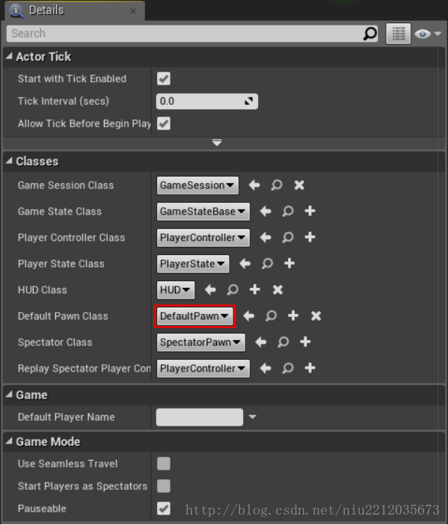Image resolution: width=448 pixels, height=525 pixels.
Task: Browse to Player State Class asset
Action: (267, 263)
